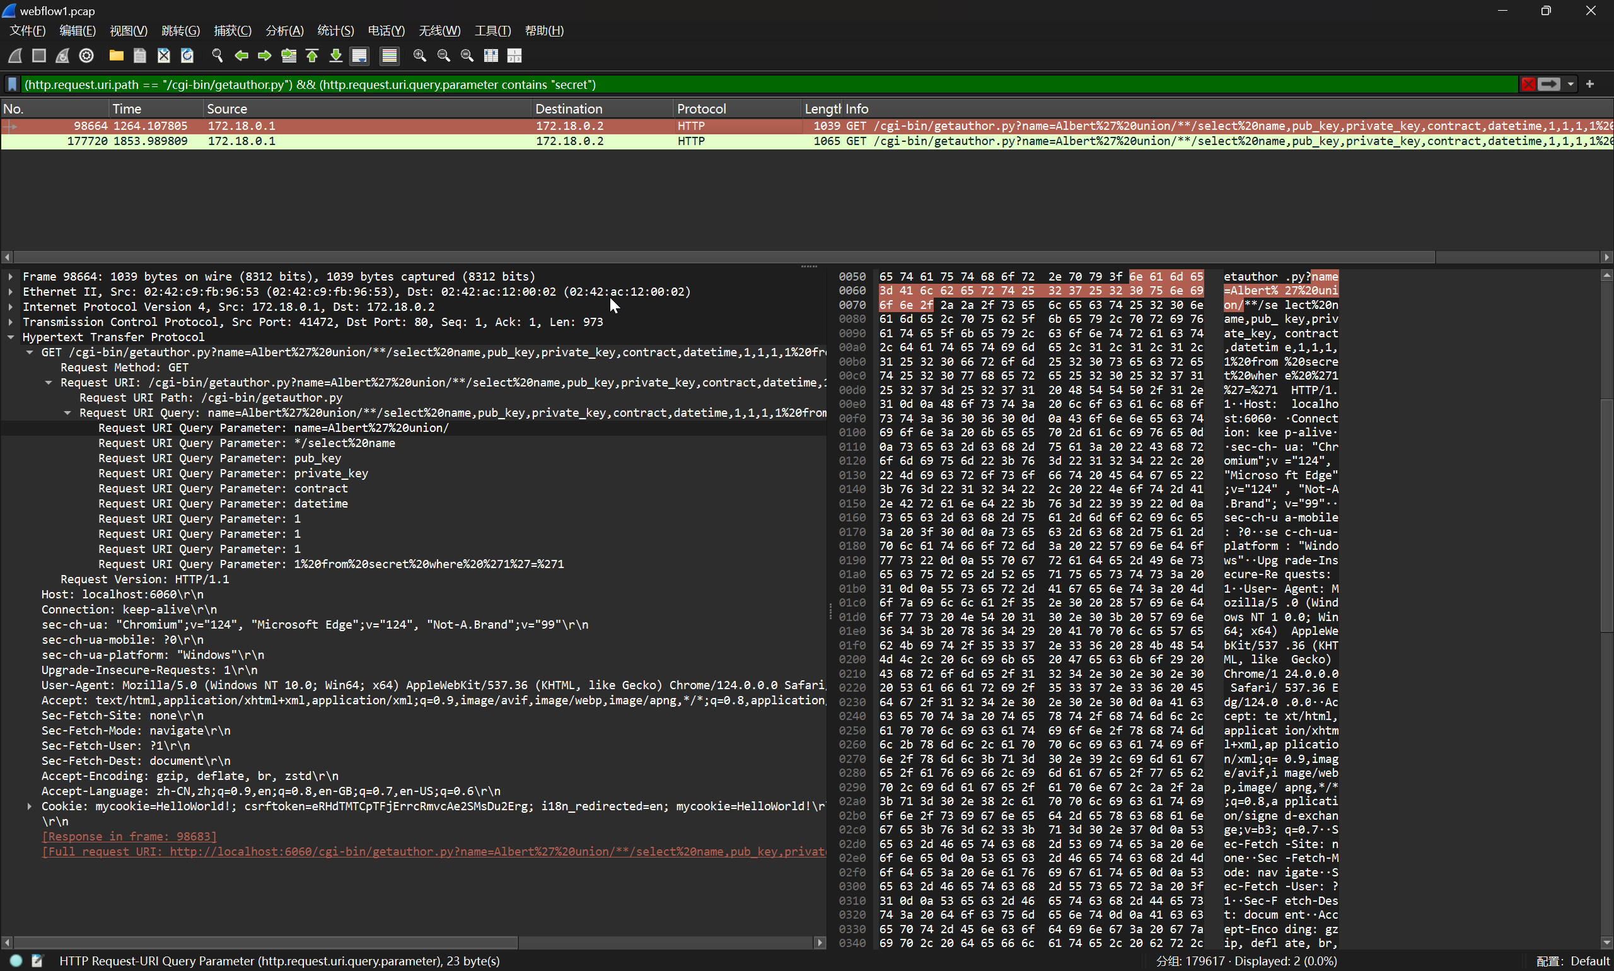1614x971 pixels.
Task: Open Find a packet magnifier
Action: click(x=218, y=55)
